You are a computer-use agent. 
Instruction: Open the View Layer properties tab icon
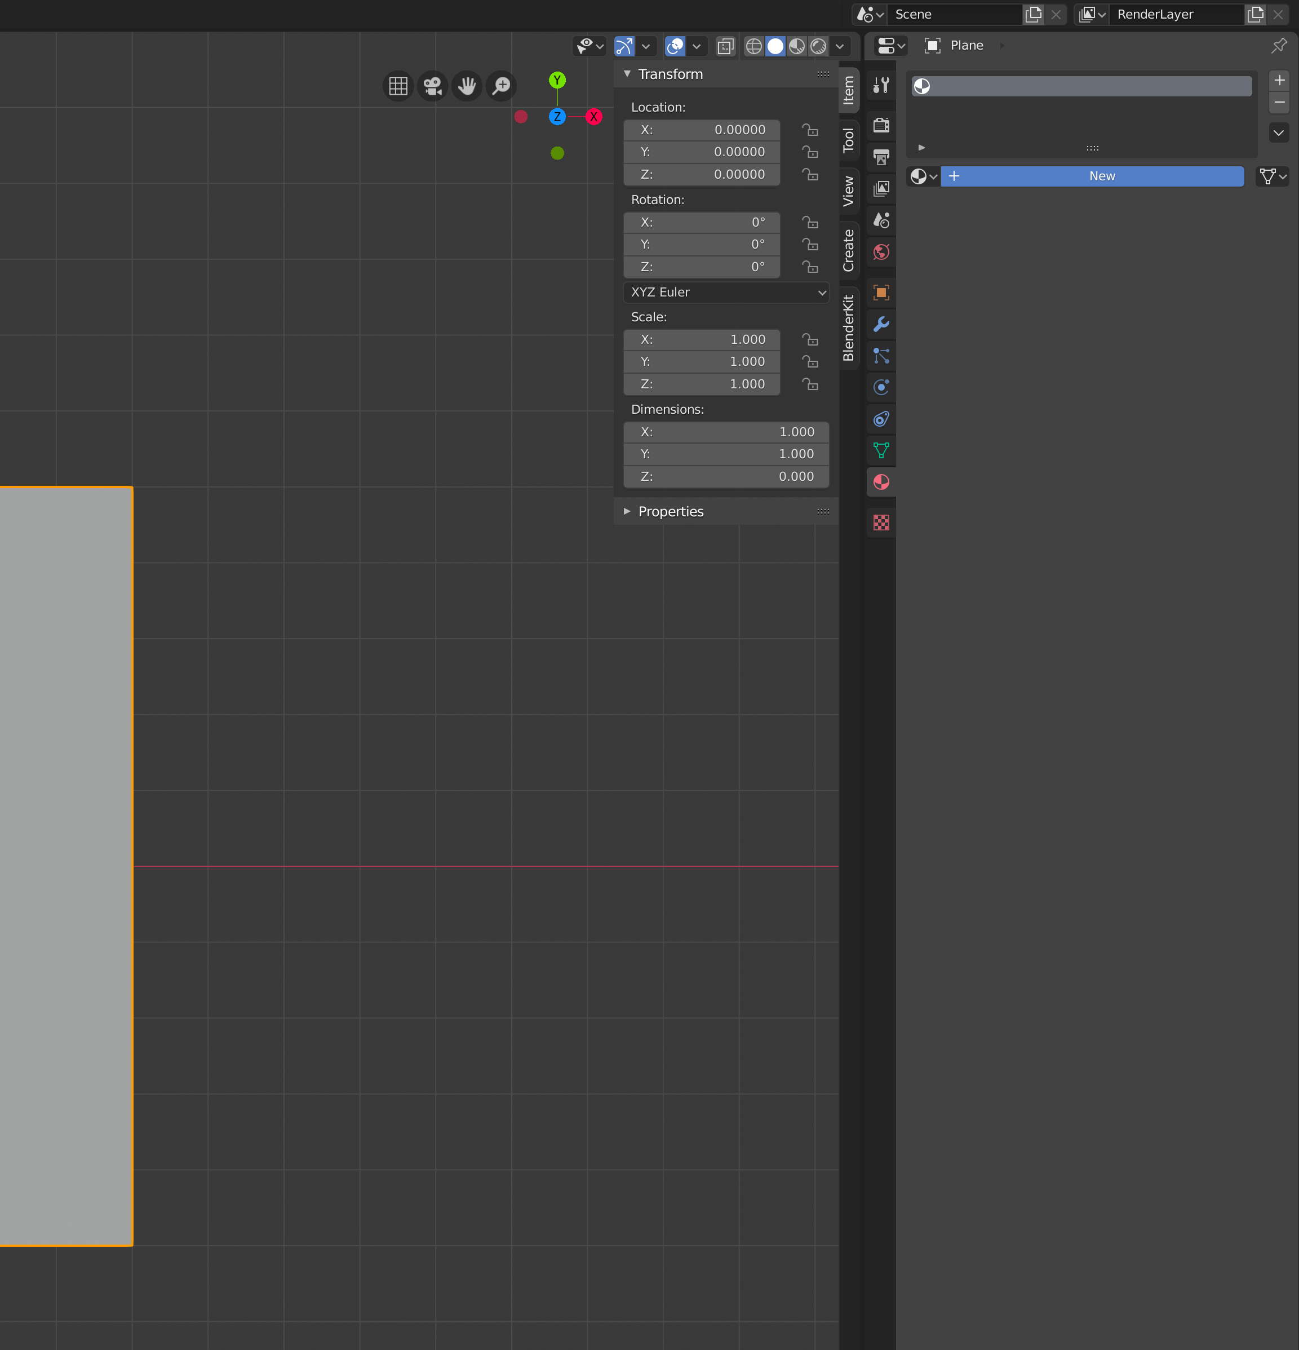click(881, 189)
